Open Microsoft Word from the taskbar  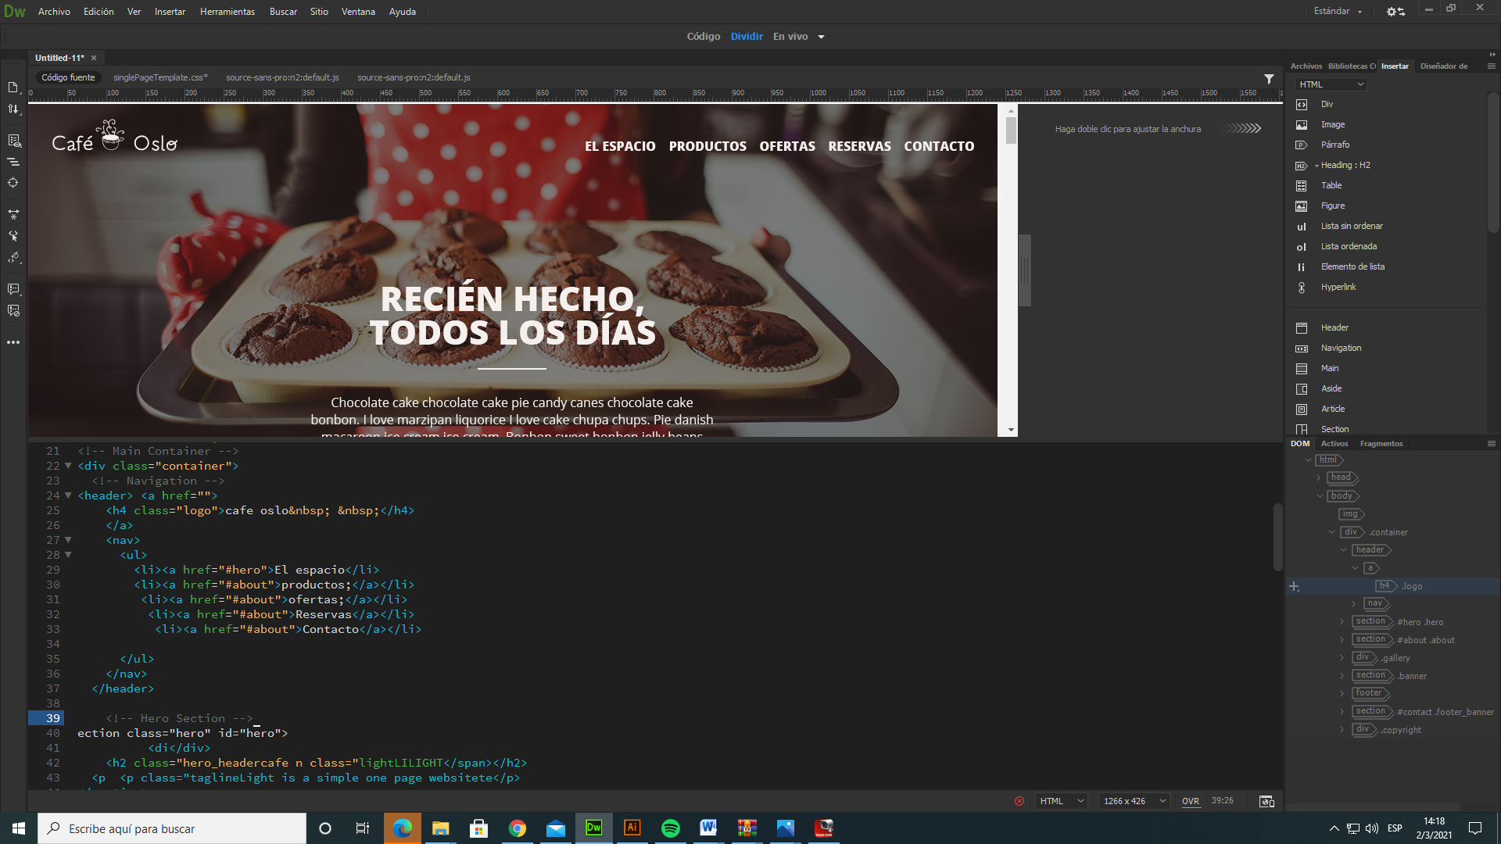pyautogui.click(x=709, y=828)
